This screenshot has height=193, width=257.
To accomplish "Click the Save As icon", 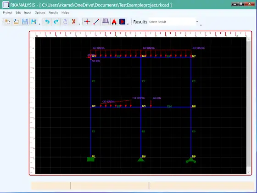I will point(34,22).
